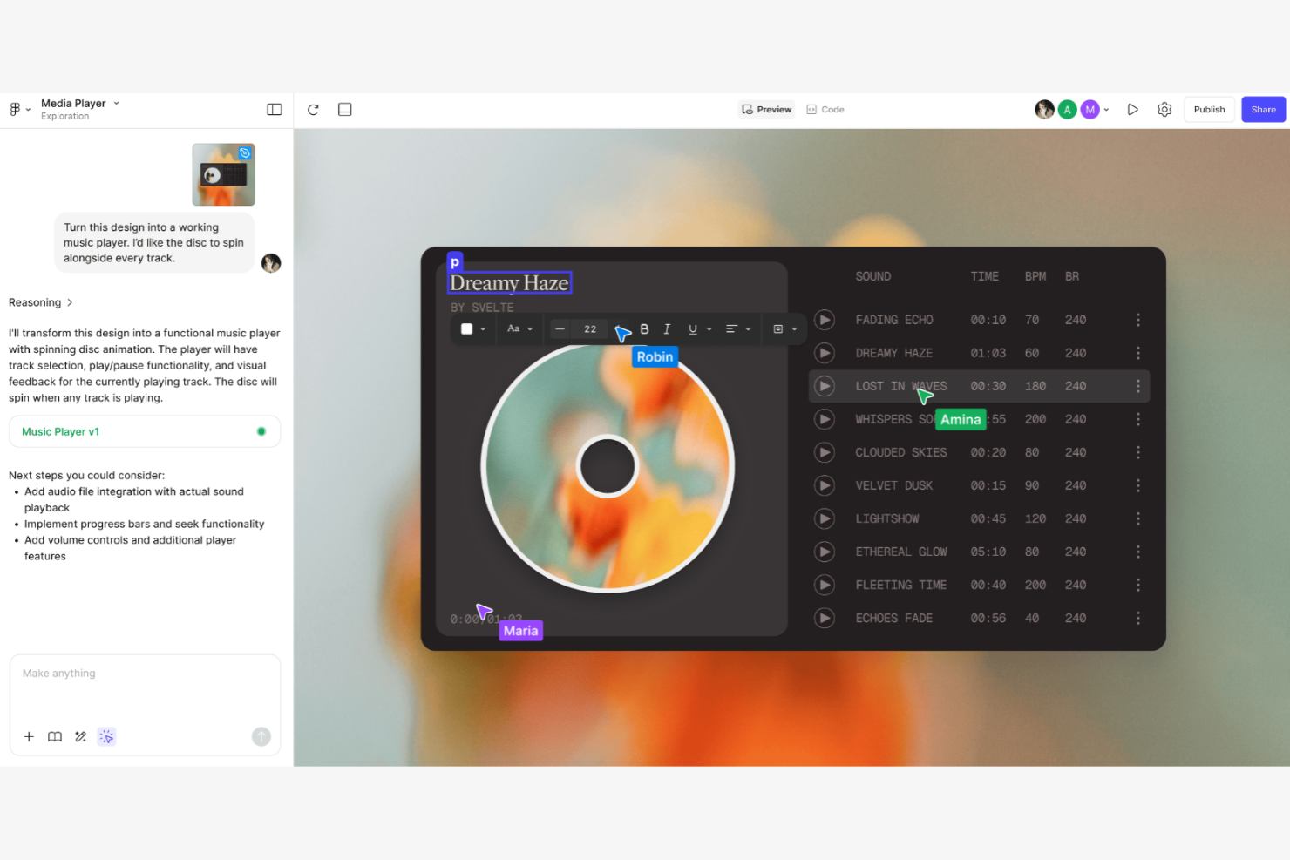The width and height of the screenshot is (1290, 860).
Task: Toggle italic formatting in text toolbar
Action: click(x=667, y=328)
